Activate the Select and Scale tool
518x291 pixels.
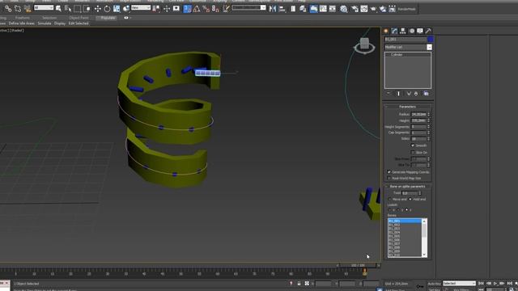[x=117, y=9]
